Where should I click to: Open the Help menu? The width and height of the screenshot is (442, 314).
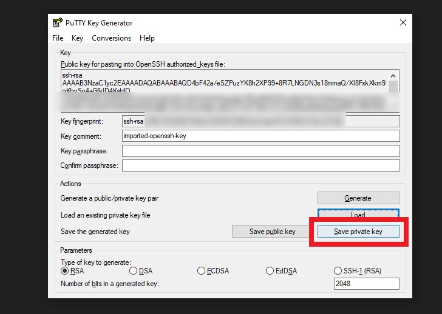click(147, 38)
